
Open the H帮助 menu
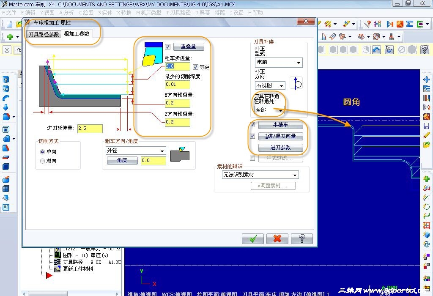click(x=255, y=13)
